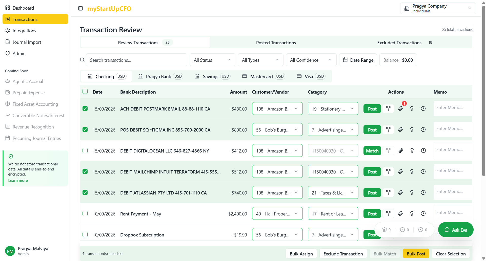Open the All Confidence dropdown
This screenshot has width=486, height=261.
point(311,60)
